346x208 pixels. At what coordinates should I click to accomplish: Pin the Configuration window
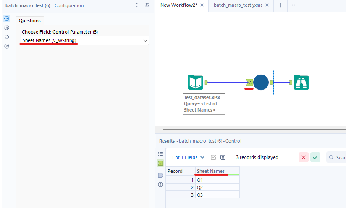[x=147, y=5]
